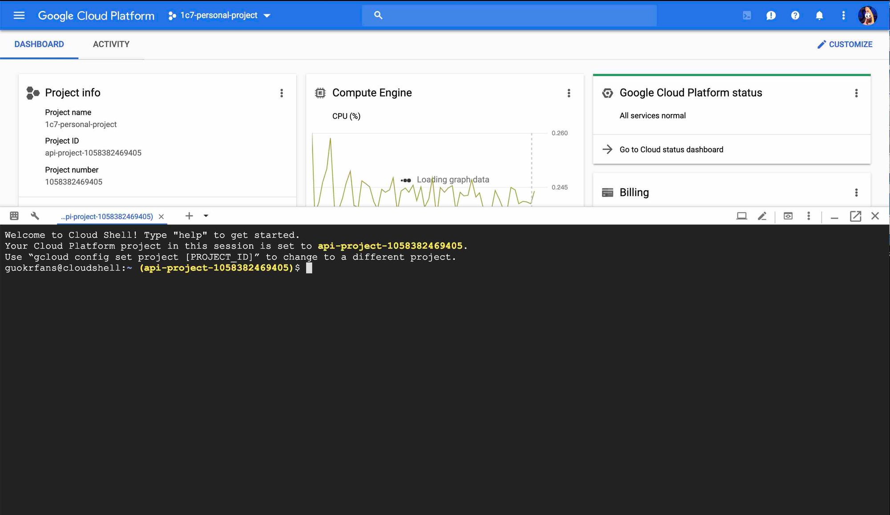
Task: Open the notifications bell
Action: [x=819, y=16]
